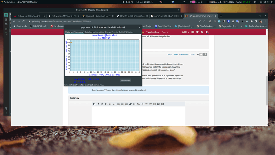Insert table in Quickreply toolbar
275x155 pixels.
click(154, 104)
